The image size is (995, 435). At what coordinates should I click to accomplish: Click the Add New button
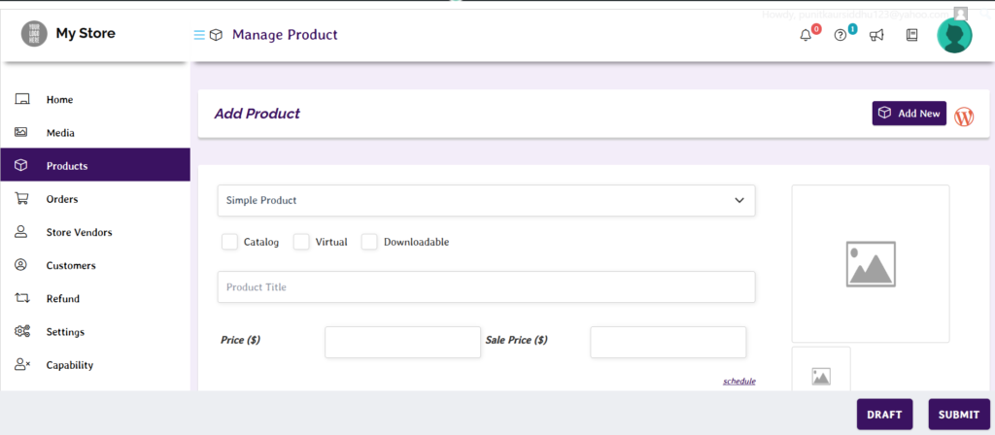coord(909,114)
